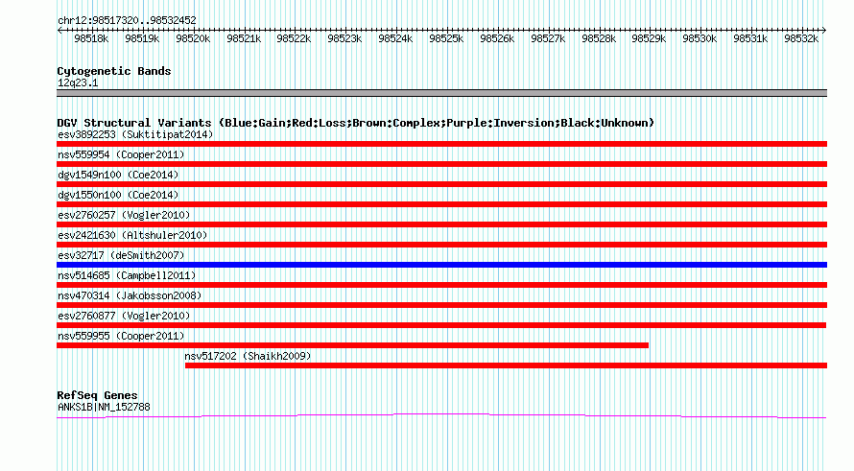Select the red bar under esv2760877
The height and width of the screenshot is (471, 854).
coord(441,325)
